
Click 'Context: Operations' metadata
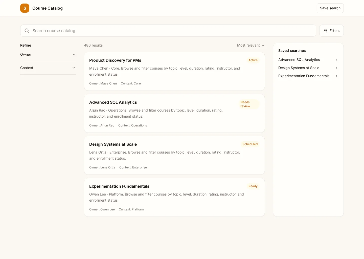132,125
